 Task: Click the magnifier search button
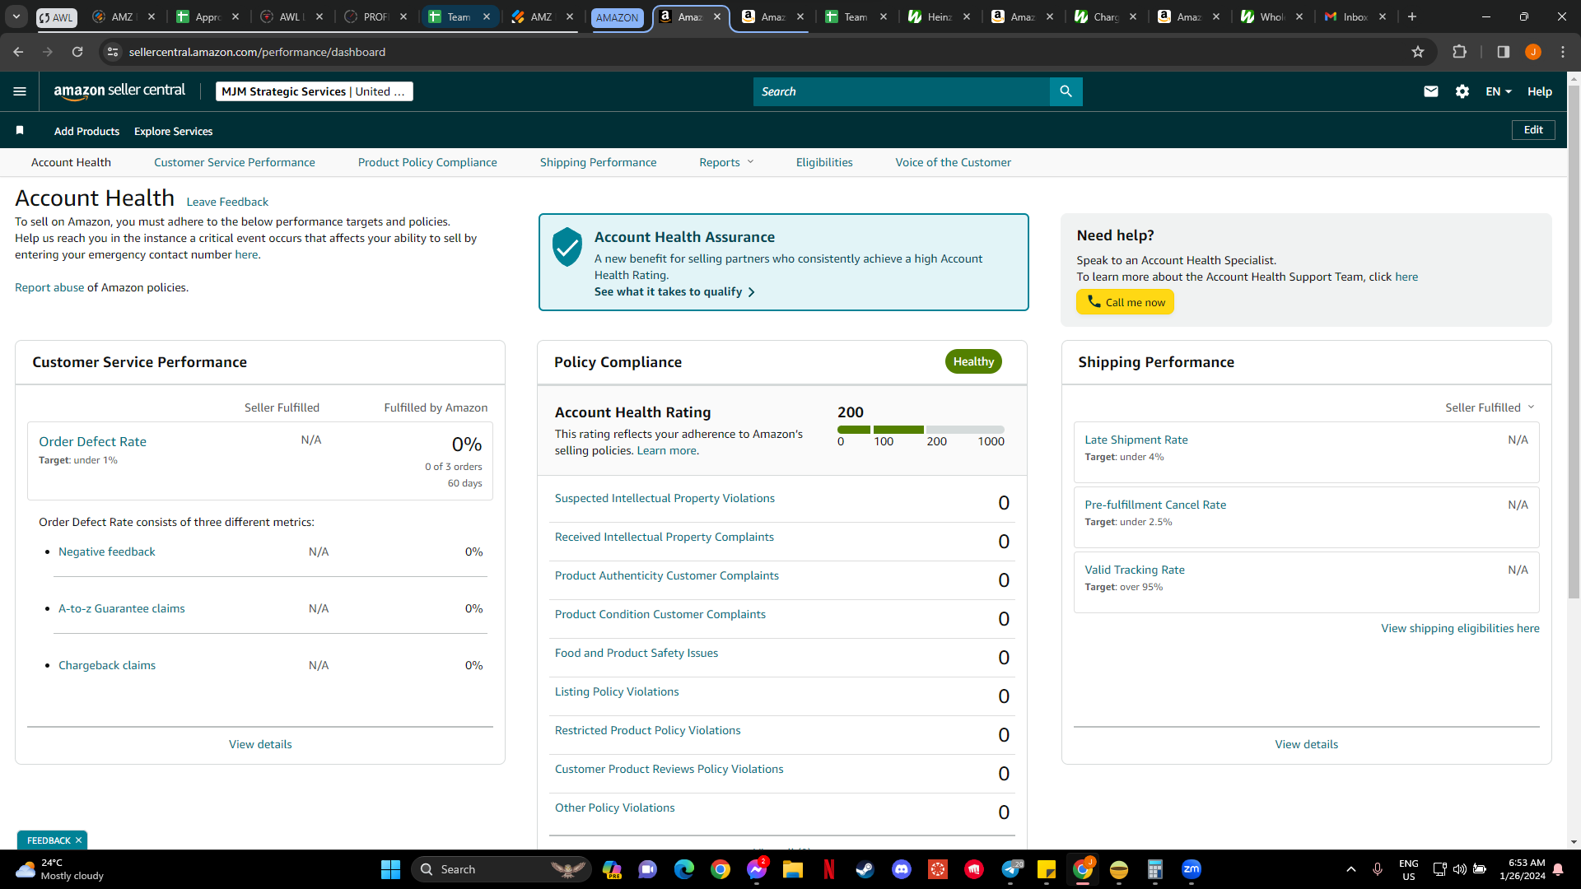point(1066,91)
